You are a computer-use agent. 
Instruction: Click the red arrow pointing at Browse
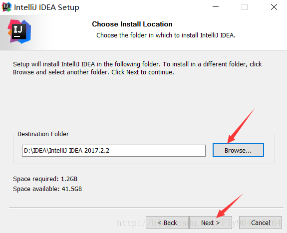click(x=241, y=126)
